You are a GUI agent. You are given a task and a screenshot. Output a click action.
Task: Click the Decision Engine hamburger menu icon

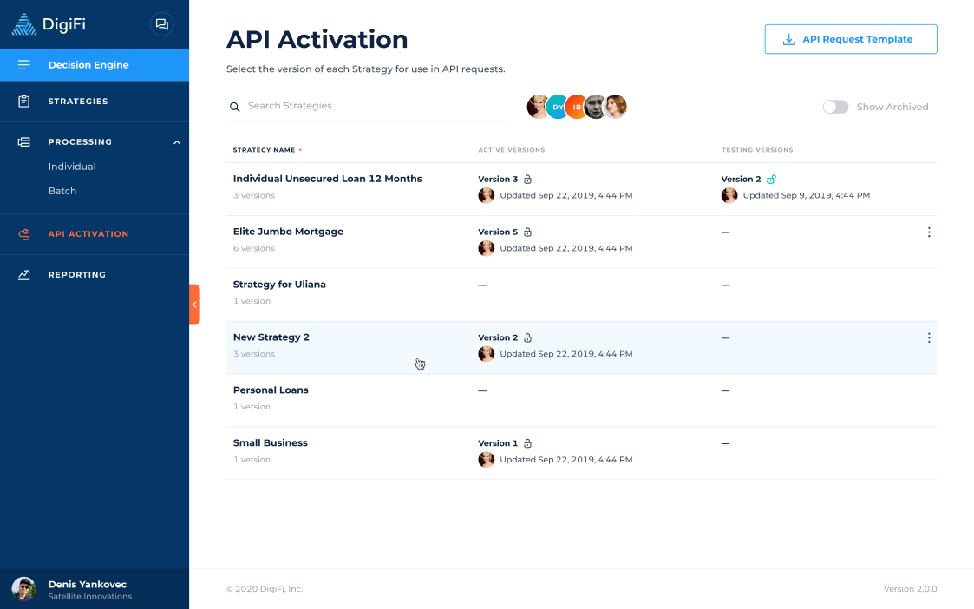pos(23,64)
